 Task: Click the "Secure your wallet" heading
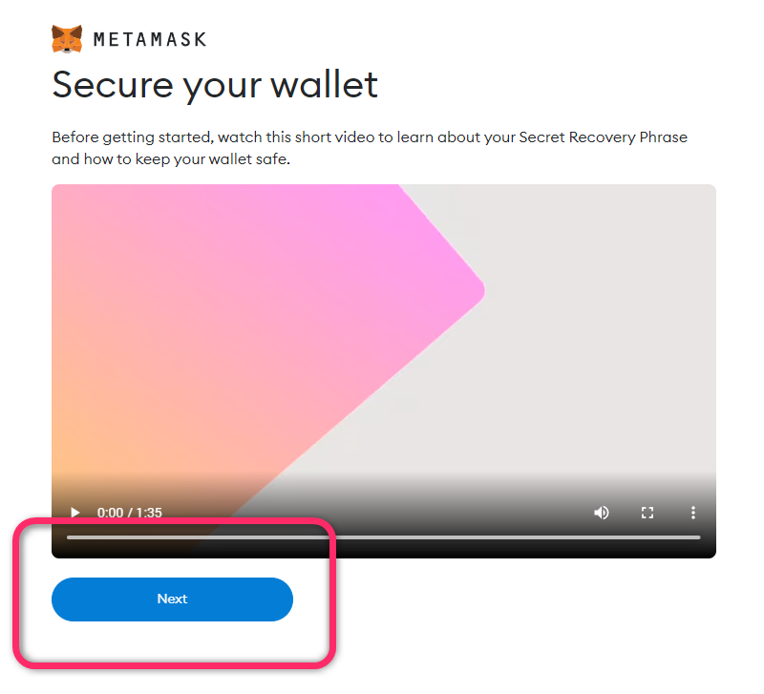click(x=215, y=86)
